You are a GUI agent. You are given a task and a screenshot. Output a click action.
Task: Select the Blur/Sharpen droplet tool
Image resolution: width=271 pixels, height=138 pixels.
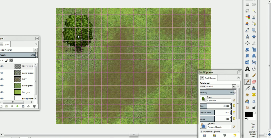coord(254,101)
